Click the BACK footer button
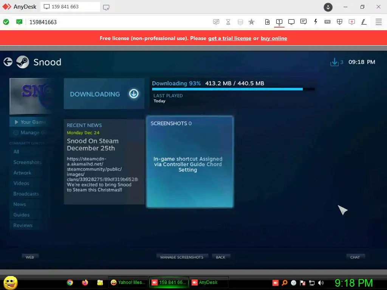The image size is (387, 290). (x=220, y=257)
